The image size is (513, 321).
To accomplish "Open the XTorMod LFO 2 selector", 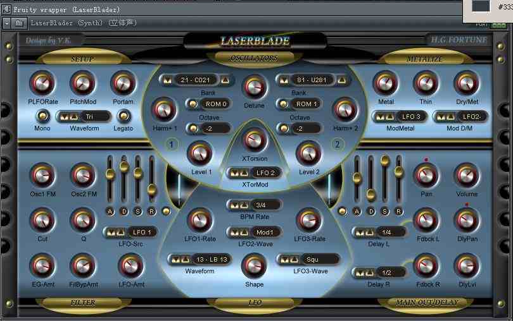I will pos(254,173).
